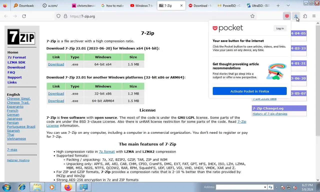Switch site language to Esperanto

click(15, 106)
